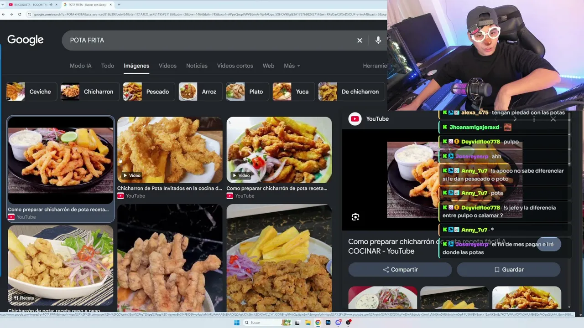Filter images by the Chicharron chip

[x=90, y=92]
